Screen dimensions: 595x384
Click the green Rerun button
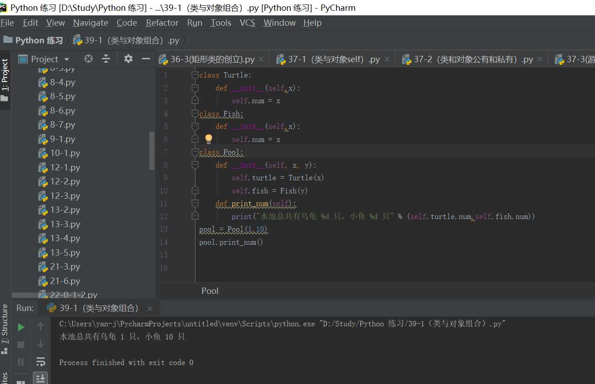21,327
